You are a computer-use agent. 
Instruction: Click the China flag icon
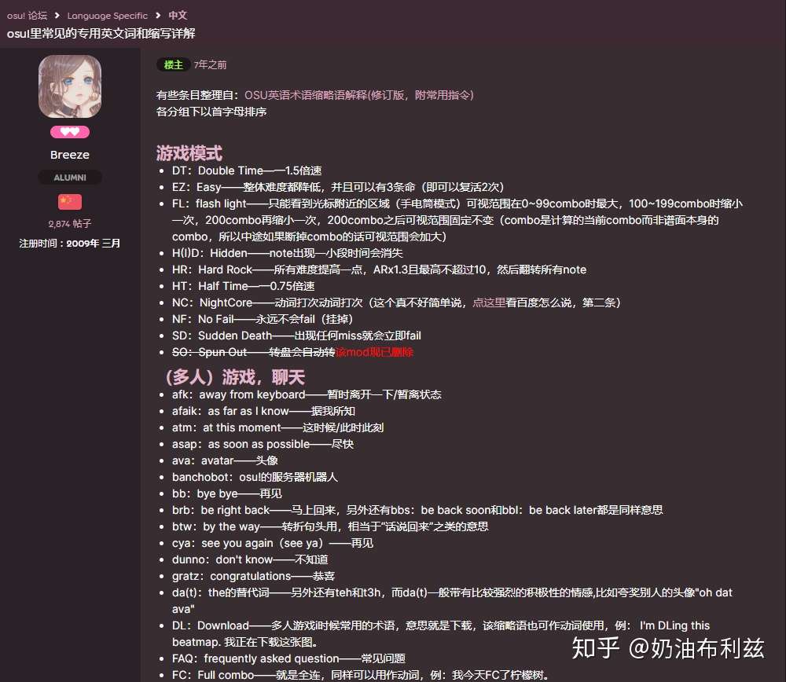(x=70, y=202)
